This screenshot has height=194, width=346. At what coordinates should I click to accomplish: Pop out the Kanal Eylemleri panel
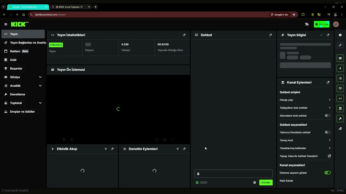tap(328, 82)
